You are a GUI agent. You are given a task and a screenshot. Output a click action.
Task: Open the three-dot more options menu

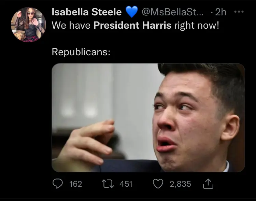tap(240, 12)
